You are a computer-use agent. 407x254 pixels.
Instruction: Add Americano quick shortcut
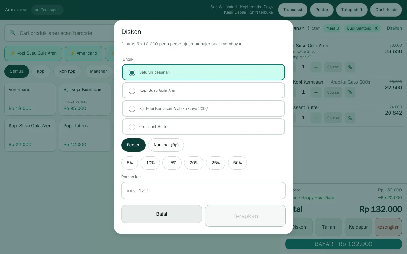point(84,53)
